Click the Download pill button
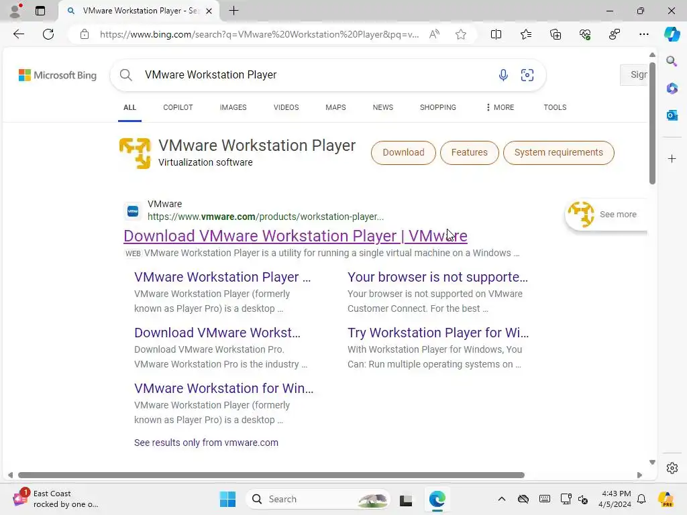 coord(403,152)
